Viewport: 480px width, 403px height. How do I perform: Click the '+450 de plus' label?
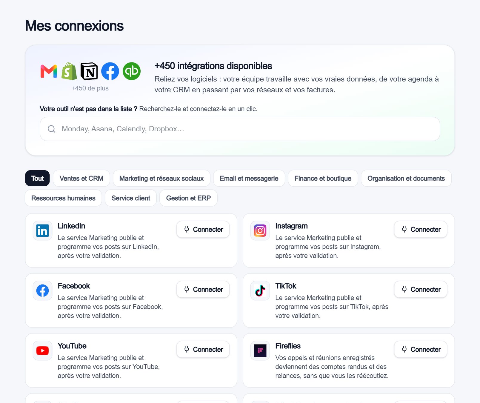[x=90, y=88]
